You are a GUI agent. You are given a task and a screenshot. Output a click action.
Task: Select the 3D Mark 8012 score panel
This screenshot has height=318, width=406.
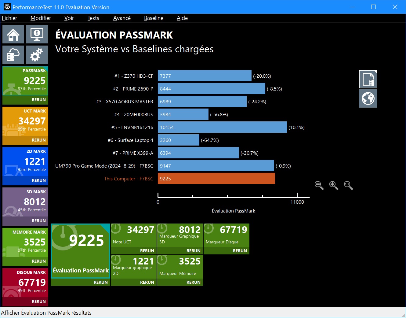(x=25, y=202)
